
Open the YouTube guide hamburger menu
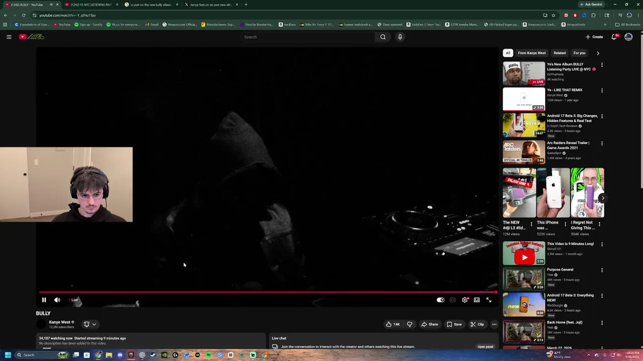point(9,37)
